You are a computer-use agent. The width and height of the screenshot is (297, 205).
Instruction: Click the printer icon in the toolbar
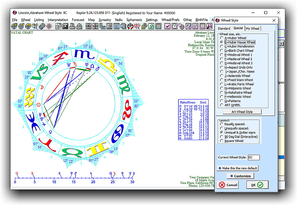tap(72, 26)
